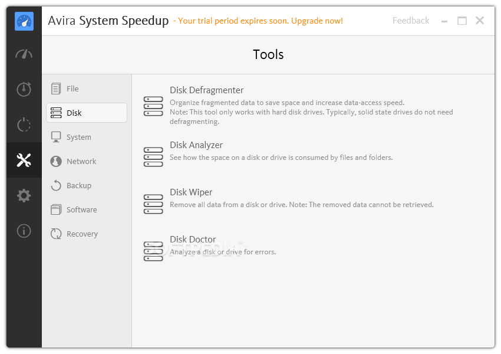This screenshot has height=354, width=501.
Task: Open the info/about sidebar icon
Action: (x=24, y=231)
